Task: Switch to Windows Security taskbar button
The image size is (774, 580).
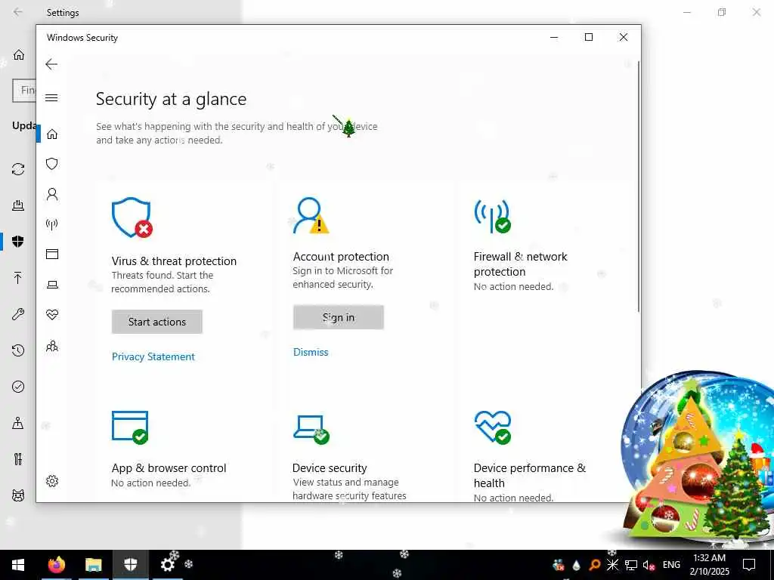Action: click(130, 565)
